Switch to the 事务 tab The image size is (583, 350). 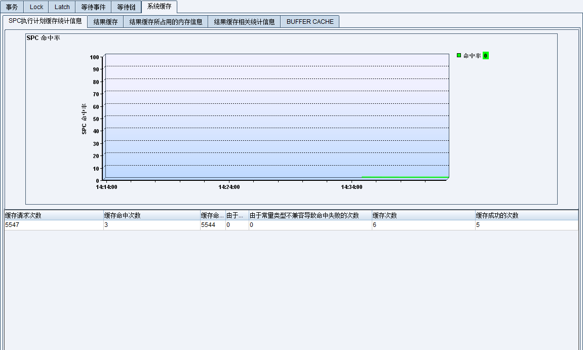12,7
